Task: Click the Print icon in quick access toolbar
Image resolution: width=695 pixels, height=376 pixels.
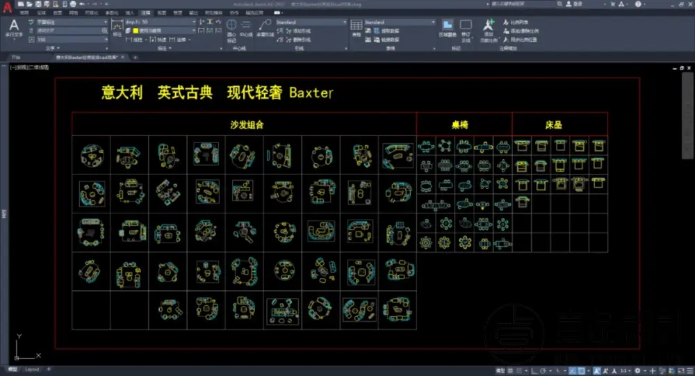Action: (x=72, y=3)
